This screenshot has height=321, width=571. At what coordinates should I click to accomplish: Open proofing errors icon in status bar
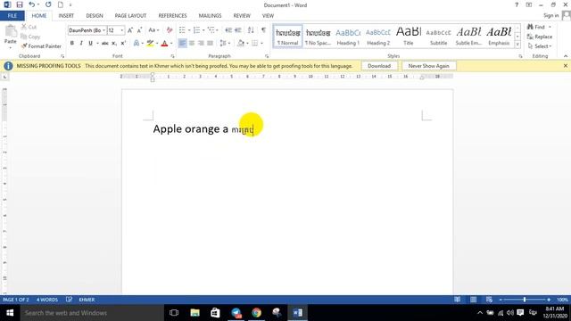click(x=69, y=300)
